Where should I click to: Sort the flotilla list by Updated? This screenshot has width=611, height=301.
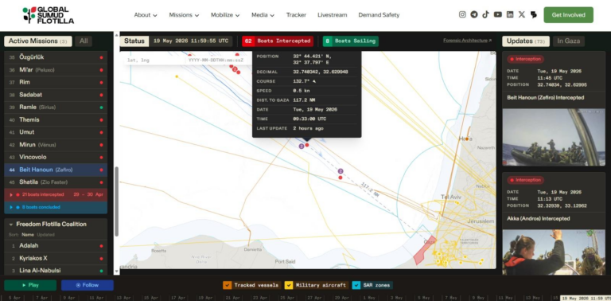pyautogui.click(x=45, y=235)
